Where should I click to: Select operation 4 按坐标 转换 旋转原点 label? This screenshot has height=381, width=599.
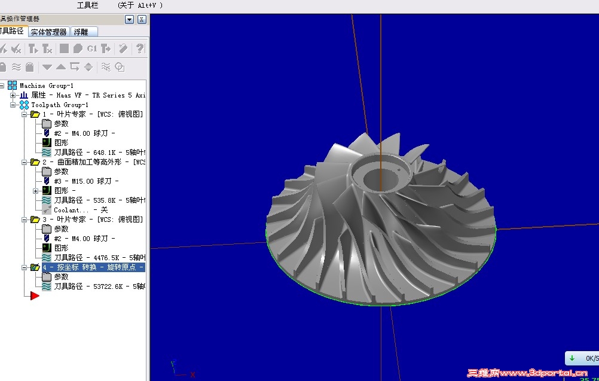point(94,267)
